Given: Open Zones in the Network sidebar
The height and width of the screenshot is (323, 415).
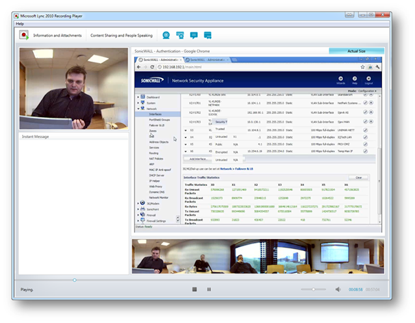Looking at the screenshot, I should (x=153, y=131).
